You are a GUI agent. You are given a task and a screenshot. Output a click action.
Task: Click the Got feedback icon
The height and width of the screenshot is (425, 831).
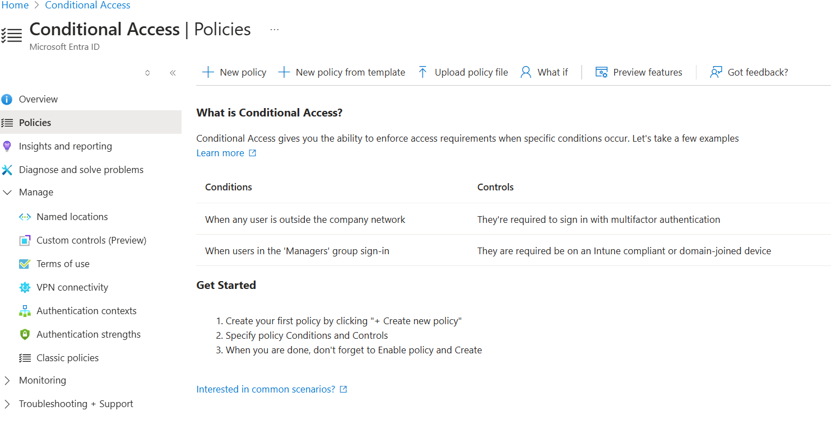pos(716,72)
